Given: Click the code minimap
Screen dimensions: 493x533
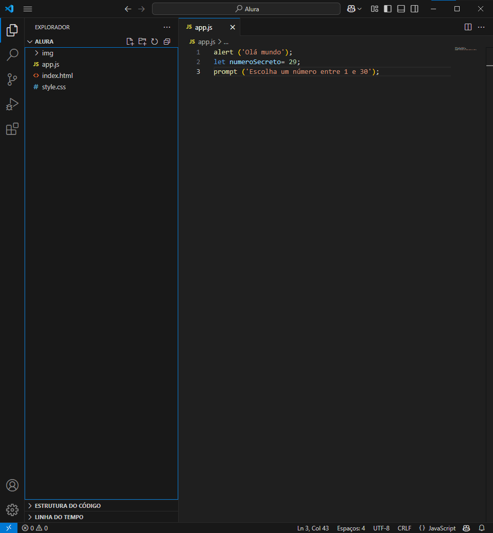Looking at the screenshot, I should [x=465, y=49].
